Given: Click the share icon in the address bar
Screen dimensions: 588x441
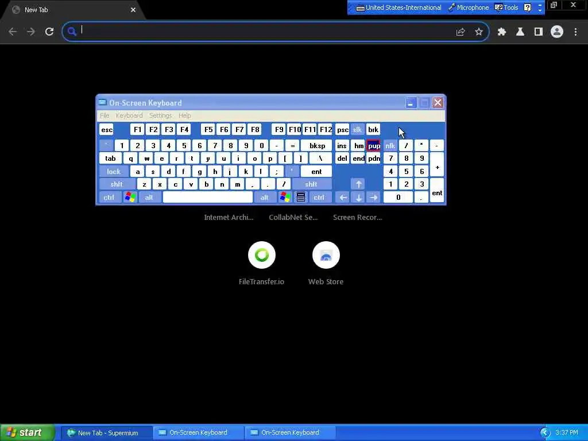Looking at the screenshot, I should (x=460, y=32).
